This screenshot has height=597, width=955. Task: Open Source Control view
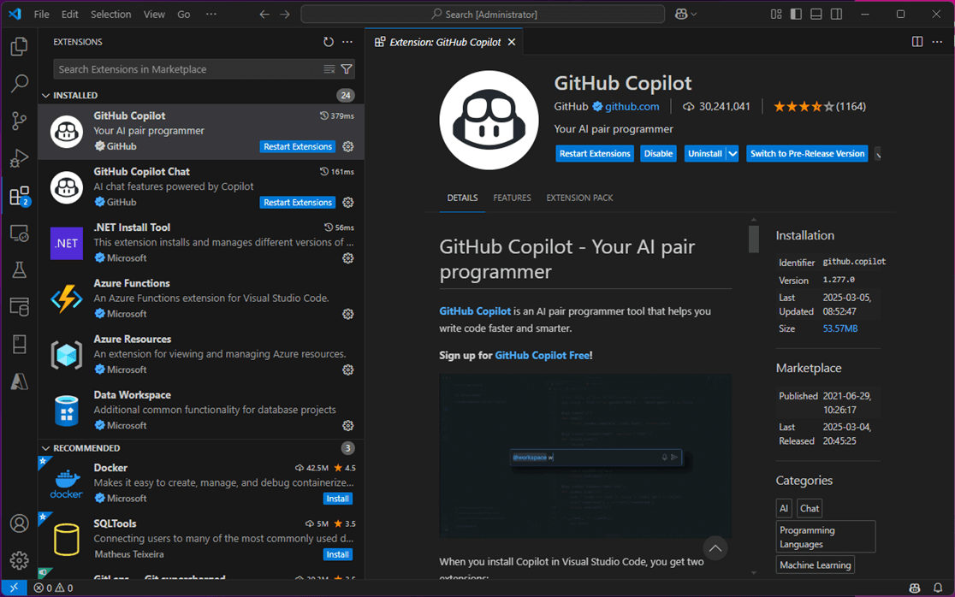tap(19, 121)
